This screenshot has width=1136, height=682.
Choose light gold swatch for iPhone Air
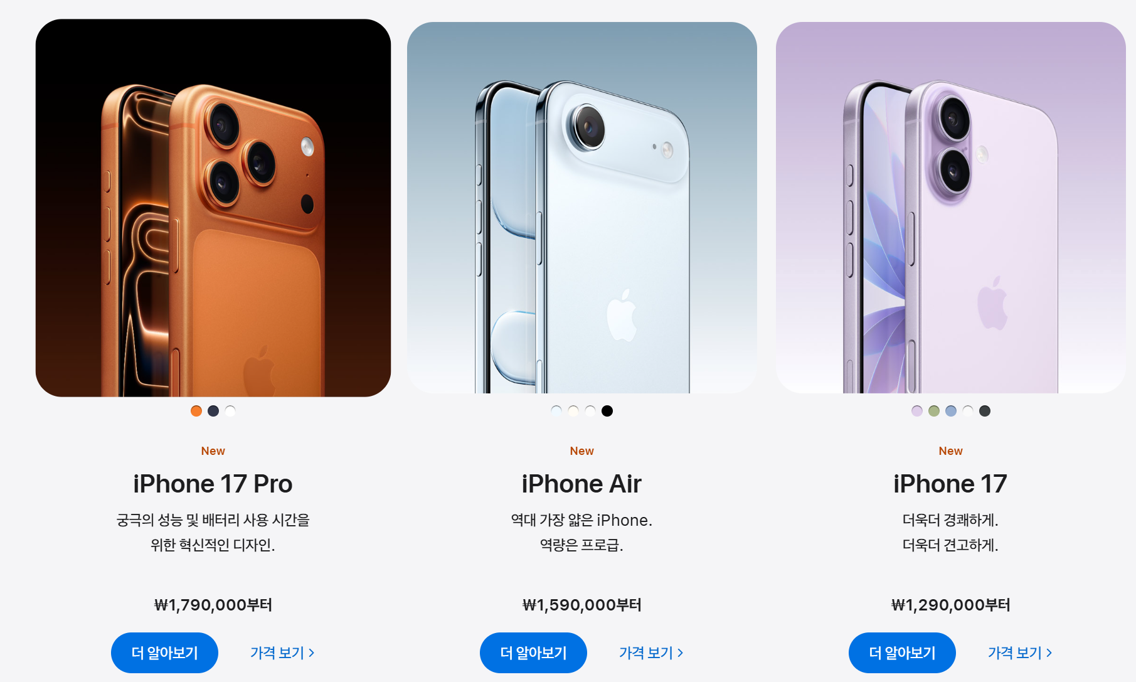[573, 411]
